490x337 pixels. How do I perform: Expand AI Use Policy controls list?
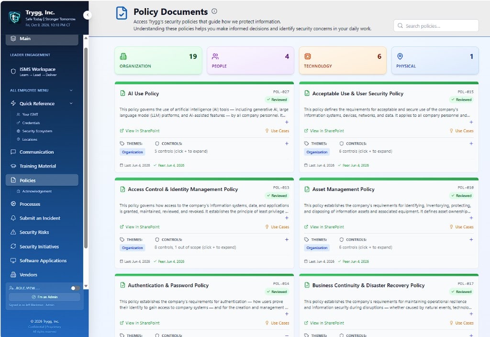coord(287,144)
